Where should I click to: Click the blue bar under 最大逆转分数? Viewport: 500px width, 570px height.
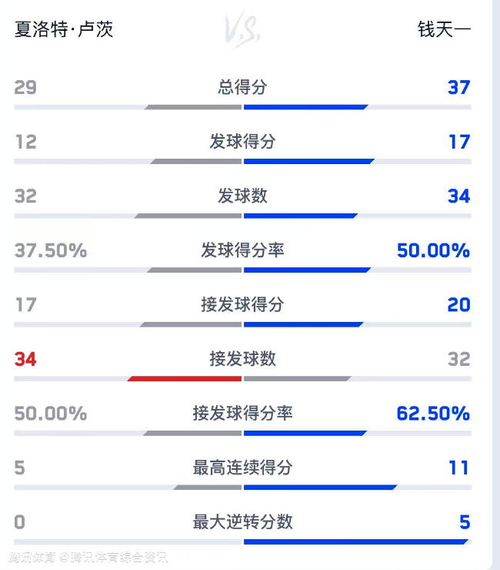pyautogui.click(x=355, y=541)
